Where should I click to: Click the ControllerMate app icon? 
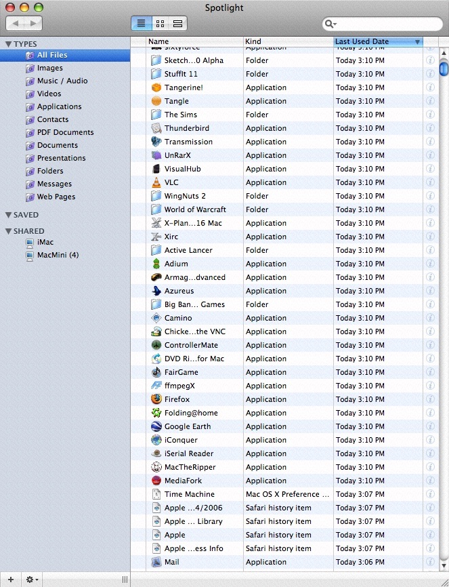(156, 345)
